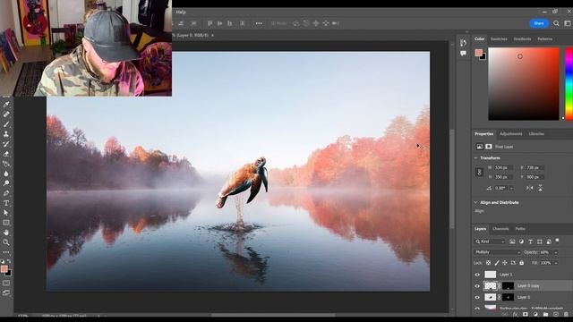The width and height of the screenshot is (573, 322).
Task: Select the Gradient tool
Action: tap(6, 164)
